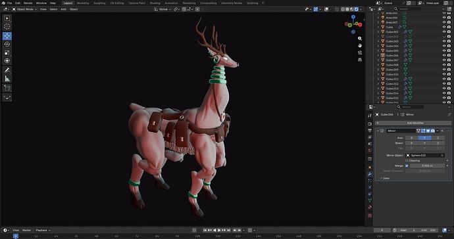
Task: Click the Add Modifier button
Action: [x=413, y=123]
